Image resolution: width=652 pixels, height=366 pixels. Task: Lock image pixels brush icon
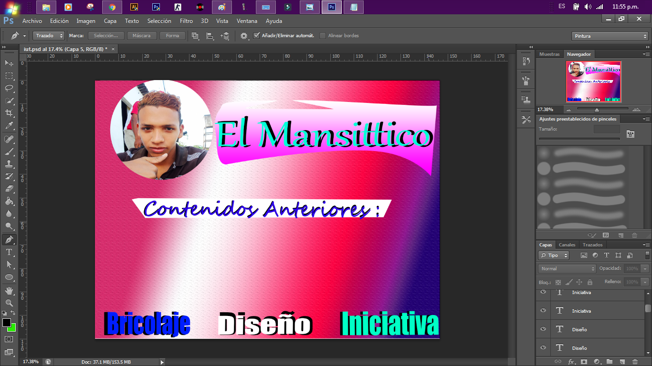(569, 282)
